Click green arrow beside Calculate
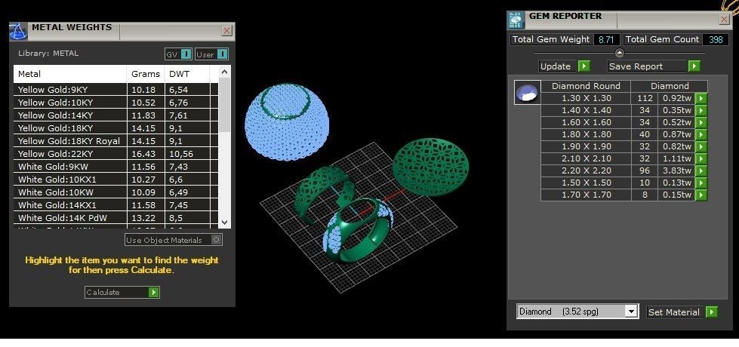 (x=154, y=293)
